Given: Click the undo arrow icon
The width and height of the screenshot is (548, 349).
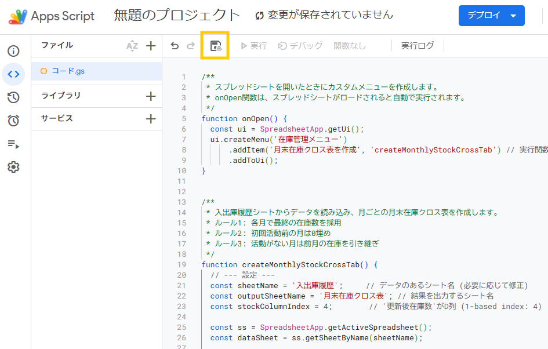Looking at the screenshot, I should (x=175, y=46).
